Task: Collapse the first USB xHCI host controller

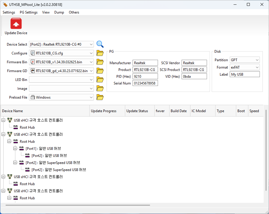Action: [x=3, y=120]
